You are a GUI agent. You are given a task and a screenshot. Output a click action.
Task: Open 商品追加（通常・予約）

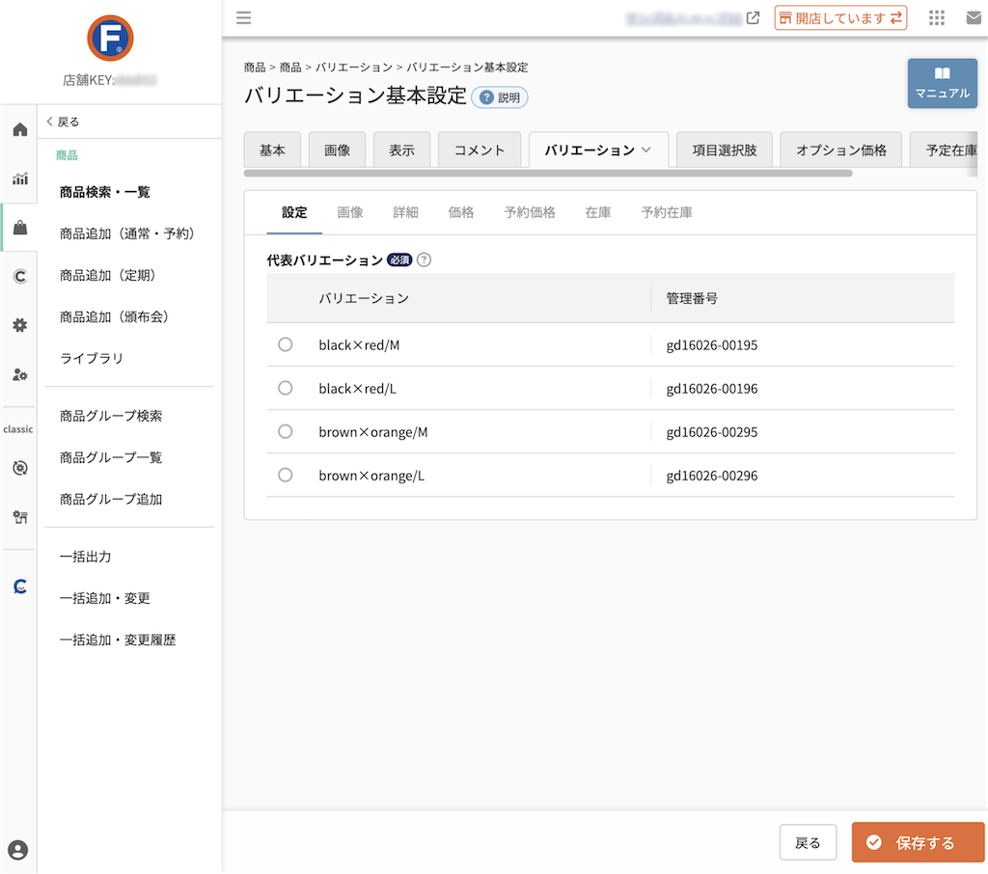(126, 233)
